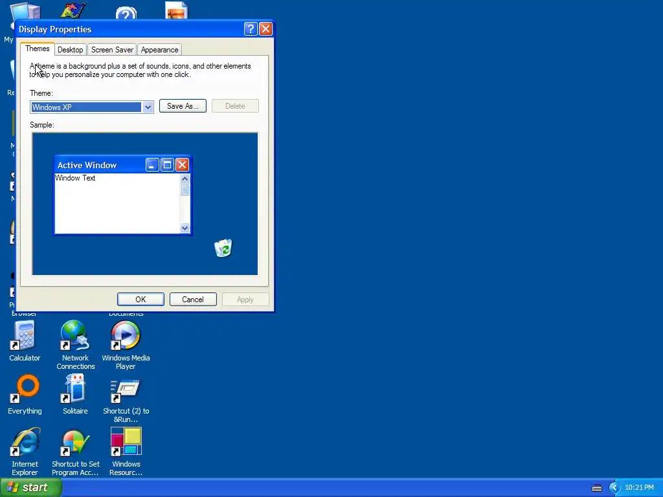Click the Recycle Bin in the sample preview
Screen dimensions: 663x497
click(223, 248)
